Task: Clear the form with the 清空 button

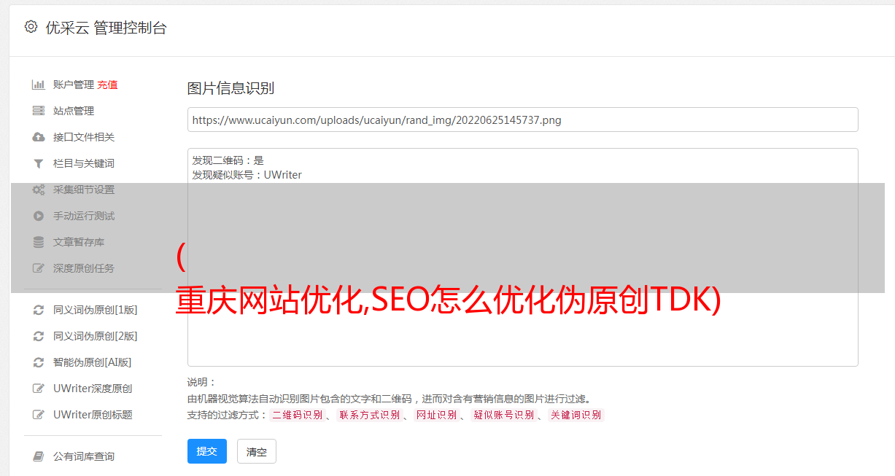Action: click(257, 451)
